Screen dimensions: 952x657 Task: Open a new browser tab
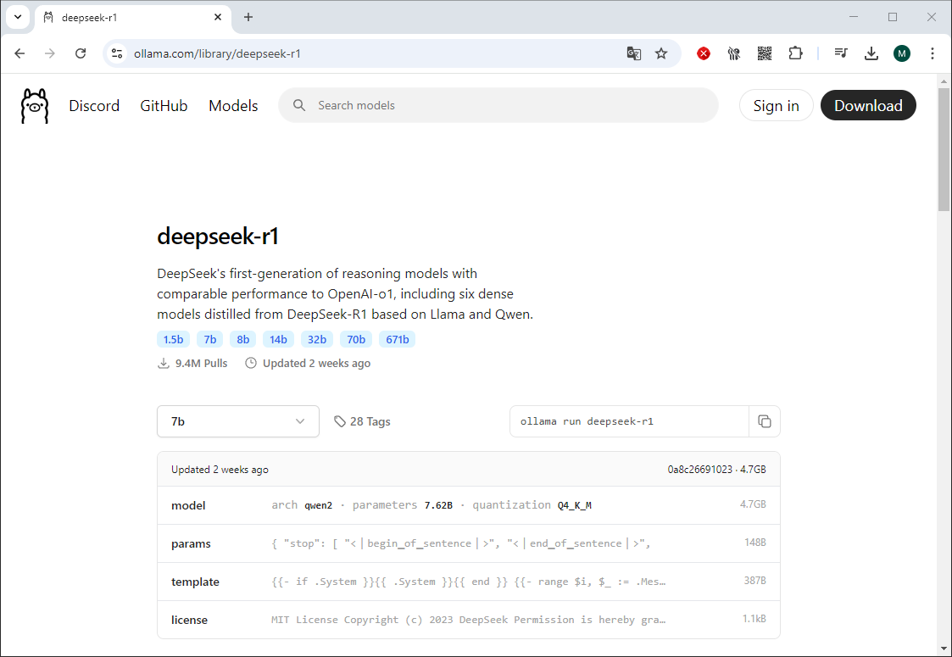tap(248, 17)
